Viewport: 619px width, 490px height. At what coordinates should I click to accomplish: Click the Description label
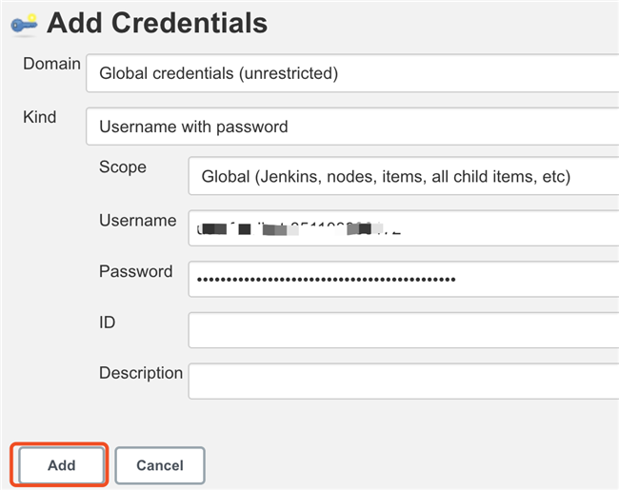point(140,373)
